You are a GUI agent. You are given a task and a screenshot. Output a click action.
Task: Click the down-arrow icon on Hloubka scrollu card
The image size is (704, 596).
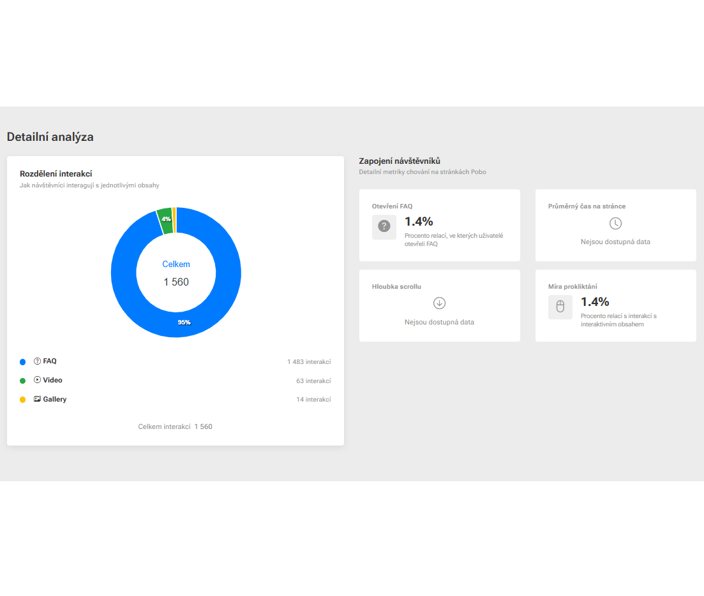point(439,303)
